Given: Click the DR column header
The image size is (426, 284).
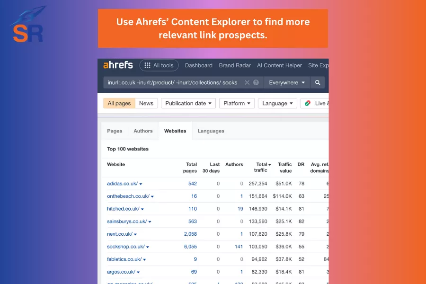Looking at the screenshot, I should (301, 164).
